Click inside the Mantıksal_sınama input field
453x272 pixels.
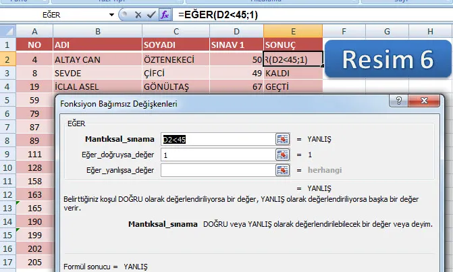(x=217, y=139)
